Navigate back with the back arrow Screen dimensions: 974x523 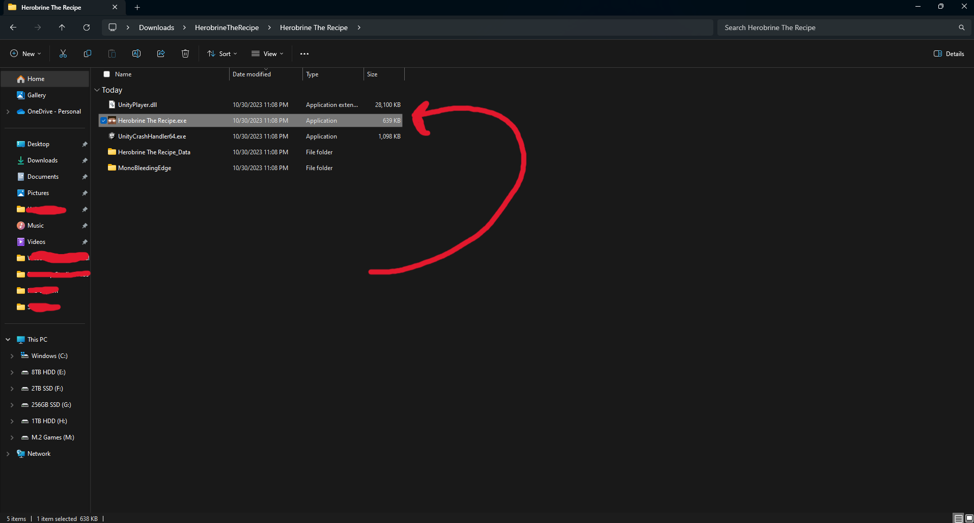[x=13, y=27]
